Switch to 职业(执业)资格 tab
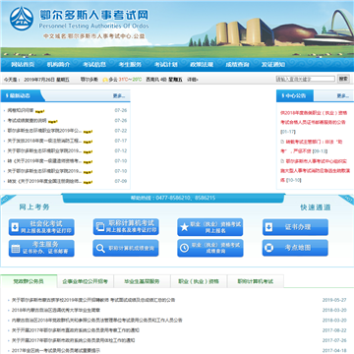Image resolution: width=354 pixels, height=354 pixels. click(199, 281)
